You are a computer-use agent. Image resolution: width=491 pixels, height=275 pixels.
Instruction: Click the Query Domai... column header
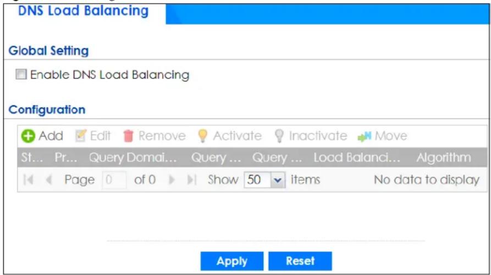pos(133,158)
